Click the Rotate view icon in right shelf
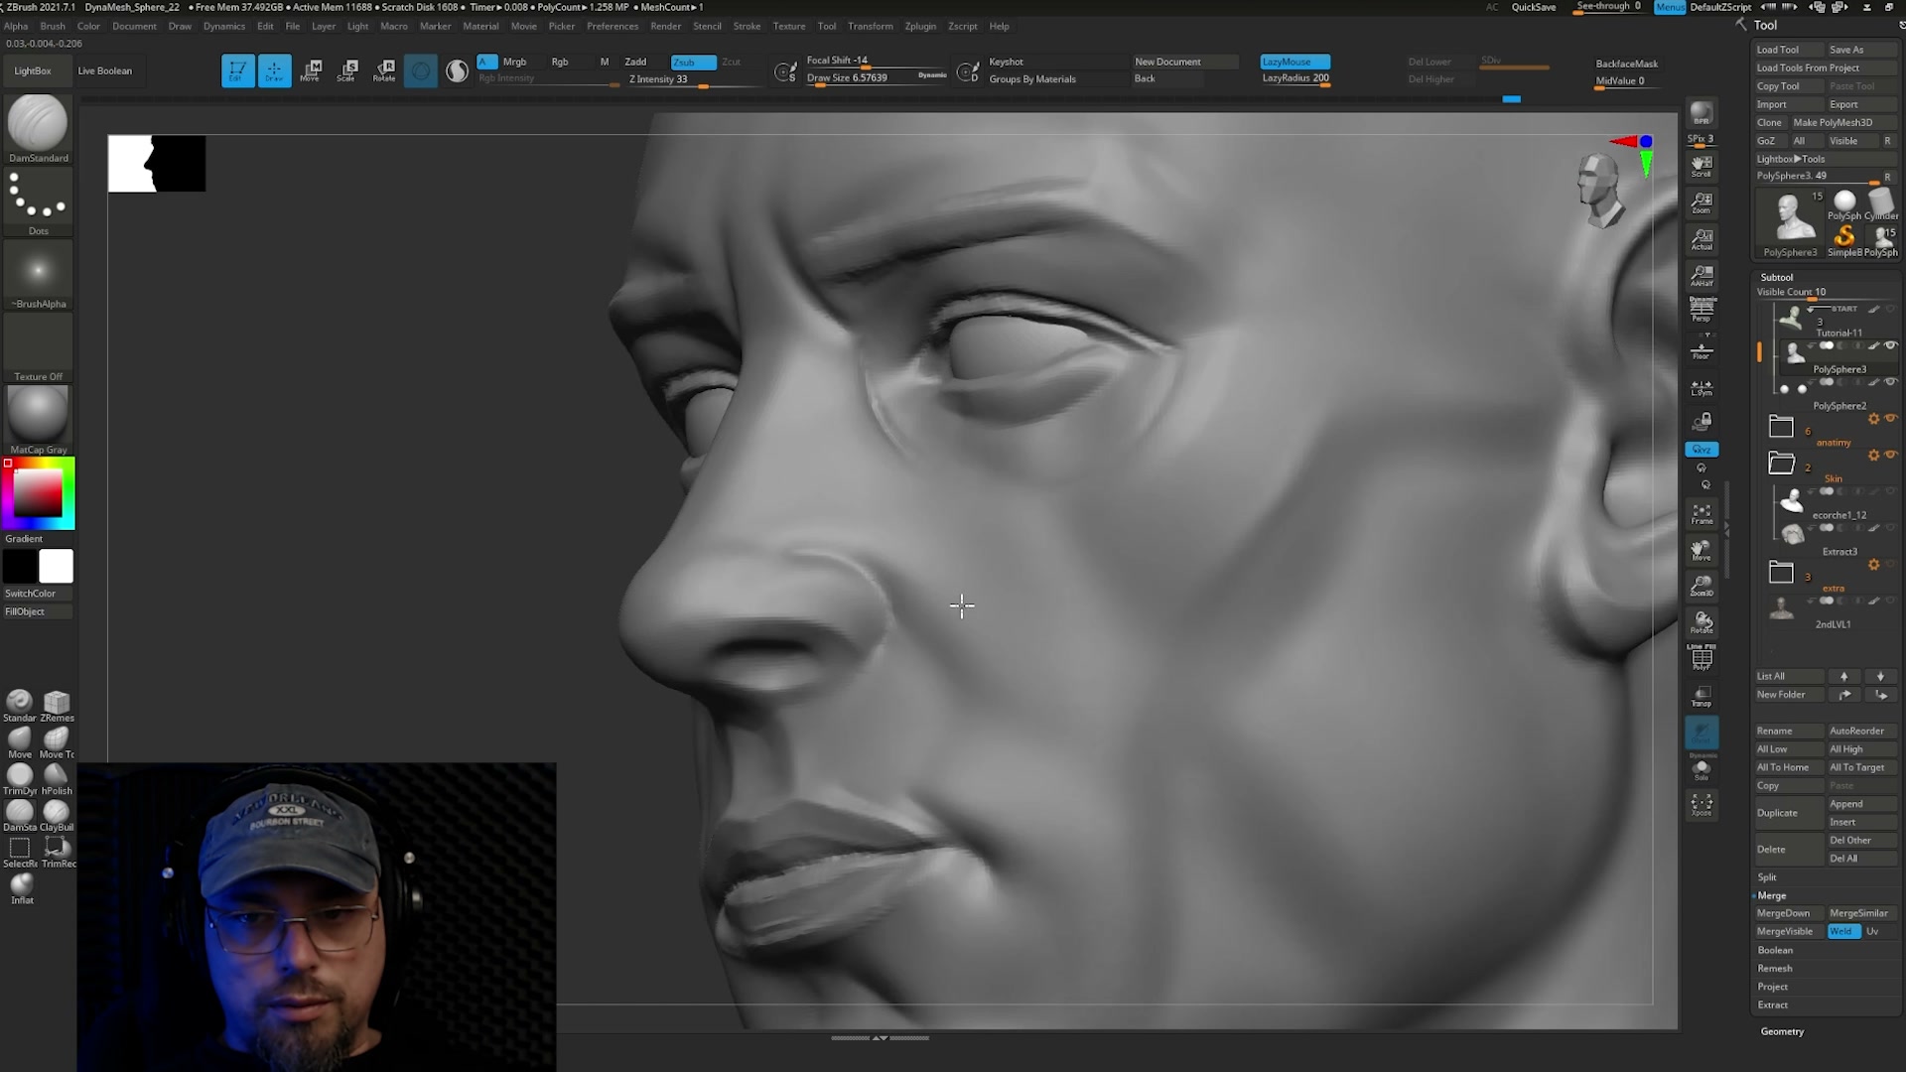The image size is (1906, 1072). click(1702, 622)
